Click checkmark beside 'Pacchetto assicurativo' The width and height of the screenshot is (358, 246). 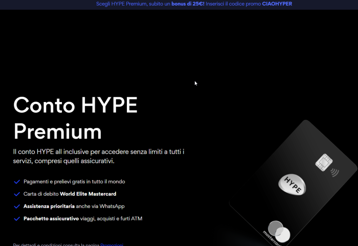pos(17,219)
